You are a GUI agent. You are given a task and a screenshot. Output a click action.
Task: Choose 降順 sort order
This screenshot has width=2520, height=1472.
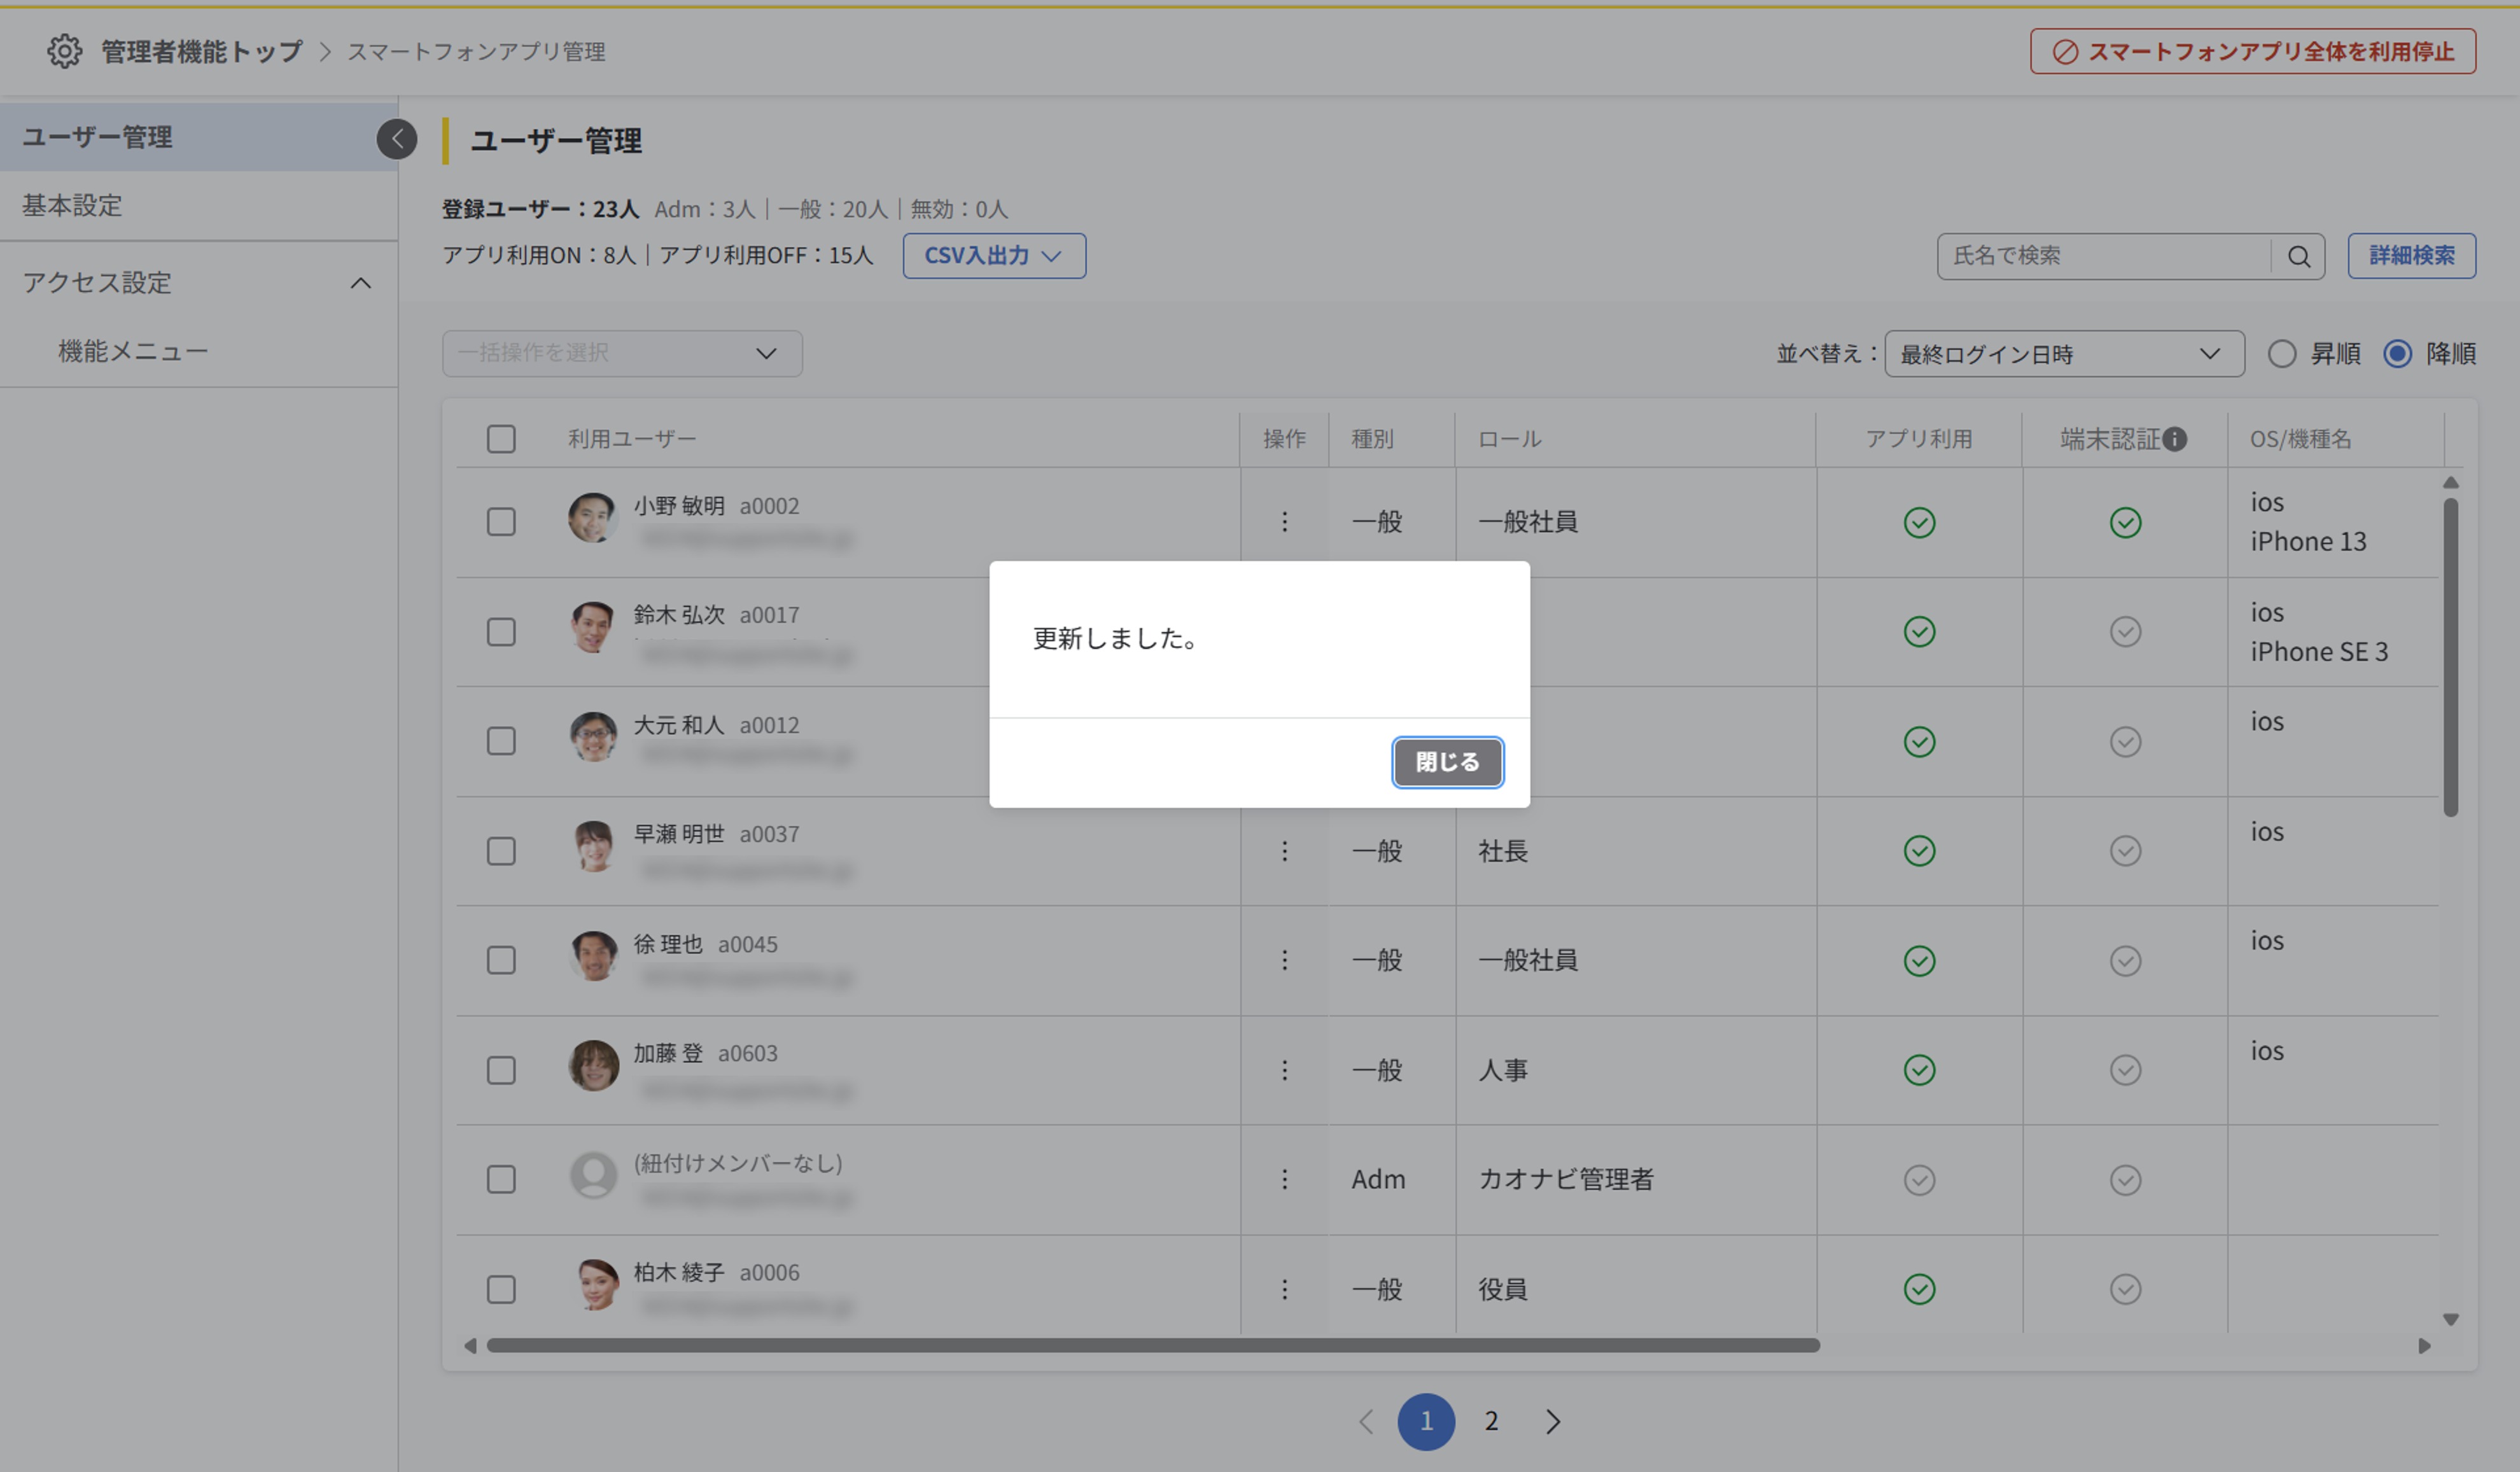tap(2397, 354)
